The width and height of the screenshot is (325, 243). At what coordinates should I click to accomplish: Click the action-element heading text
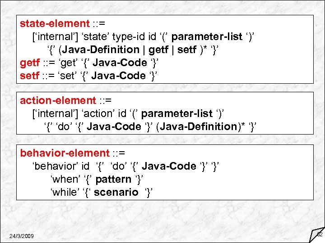[58, 100]
